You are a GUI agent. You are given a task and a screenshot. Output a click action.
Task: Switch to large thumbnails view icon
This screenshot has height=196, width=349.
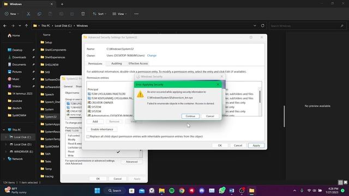click(345, 182)
